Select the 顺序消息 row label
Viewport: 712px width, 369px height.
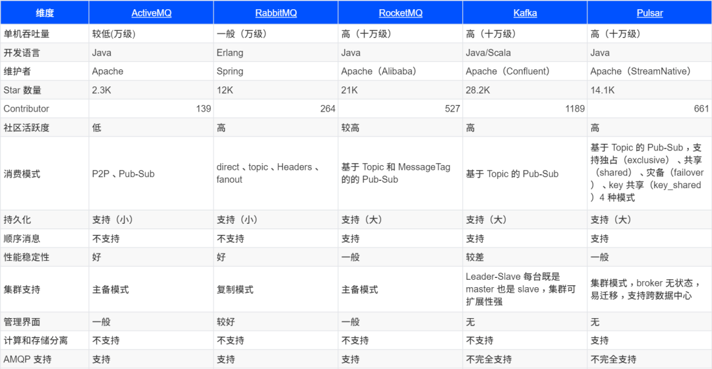pyautogui.click(x=22, y=238)
